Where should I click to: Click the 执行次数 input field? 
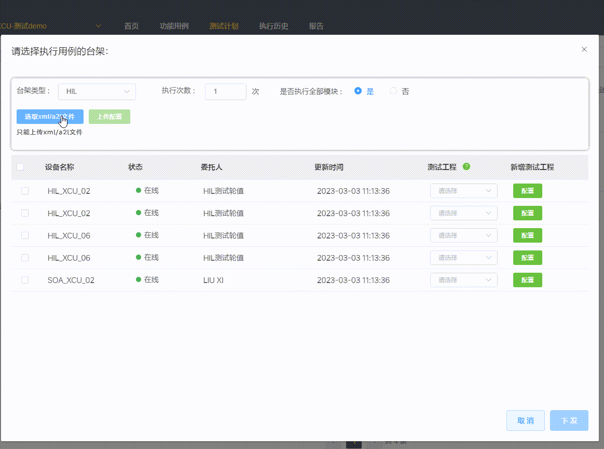[x=226, y=92]
